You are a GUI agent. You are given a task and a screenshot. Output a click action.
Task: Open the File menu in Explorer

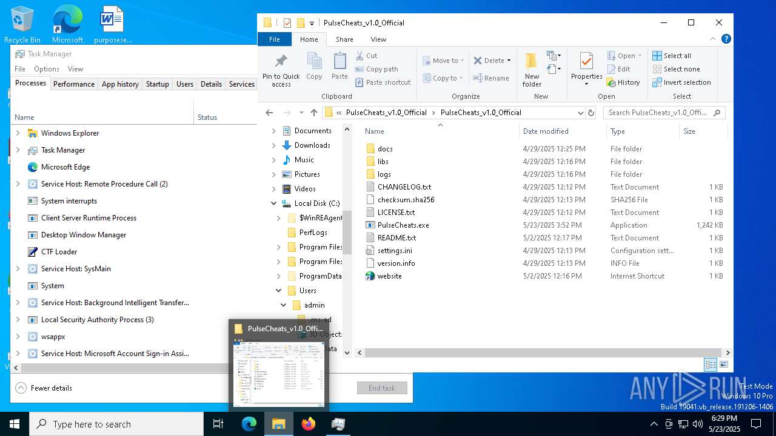(x=275, y=39)
